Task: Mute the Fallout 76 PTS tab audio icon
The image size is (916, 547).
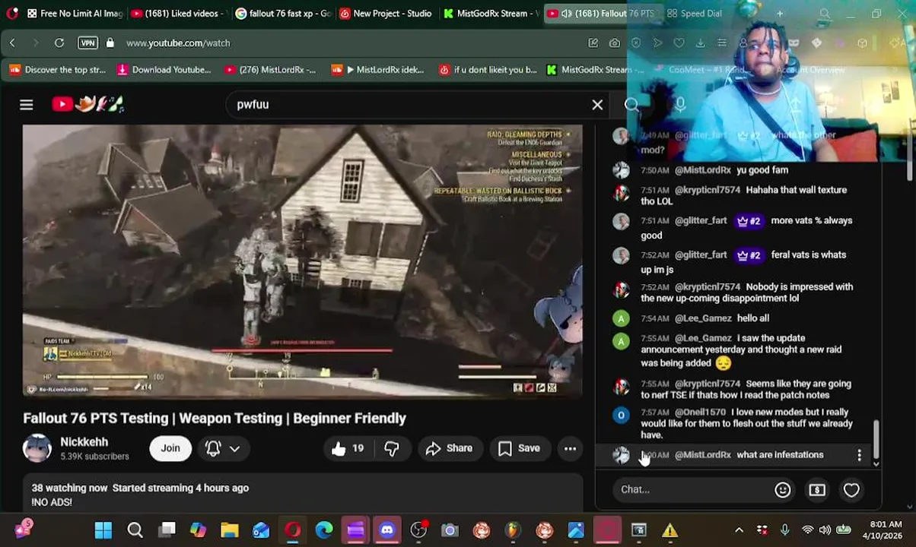Action: click(567, 13)
